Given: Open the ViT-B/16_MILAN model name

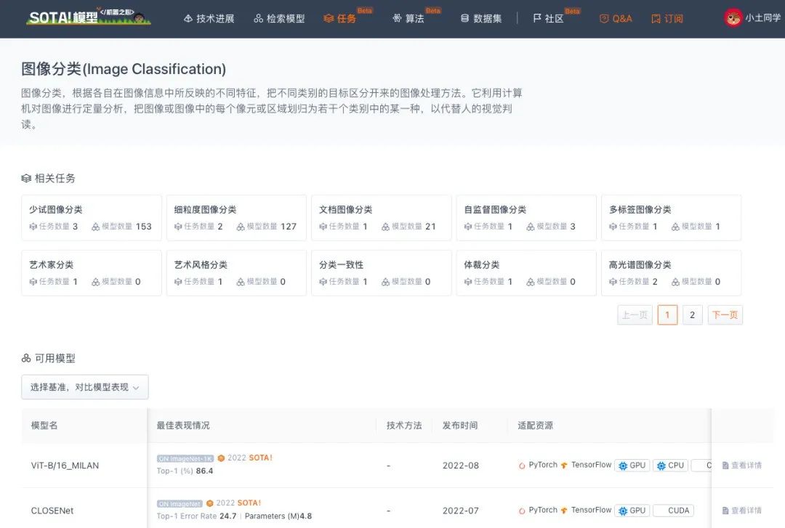Looking at the screenshot, I should [65, 466].
